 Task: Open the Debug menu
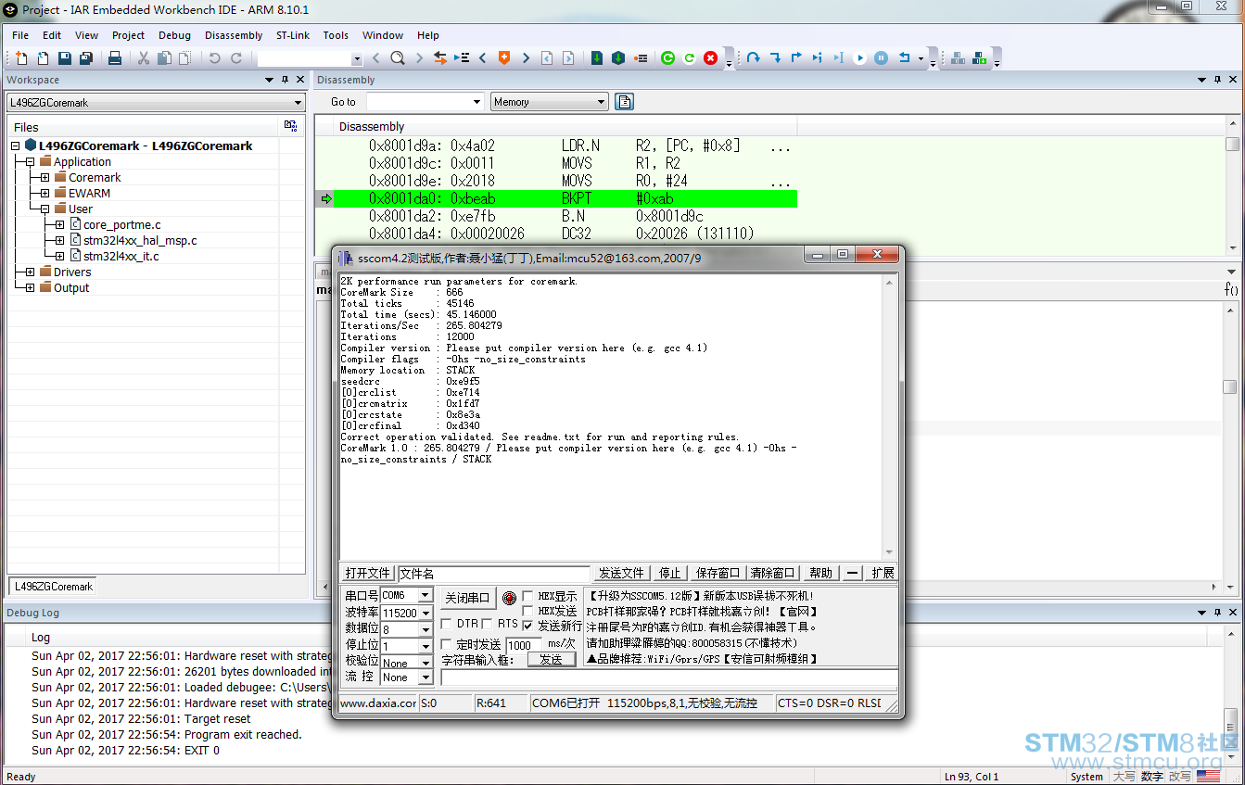point(174,35)
